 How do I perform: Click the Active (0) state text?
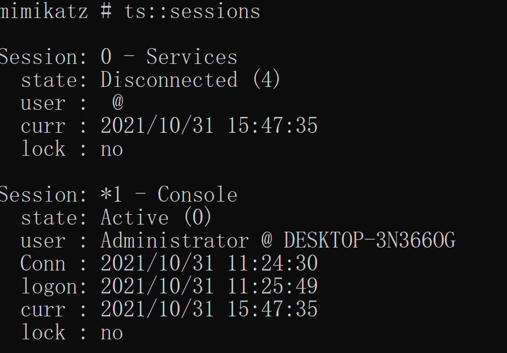156,217
